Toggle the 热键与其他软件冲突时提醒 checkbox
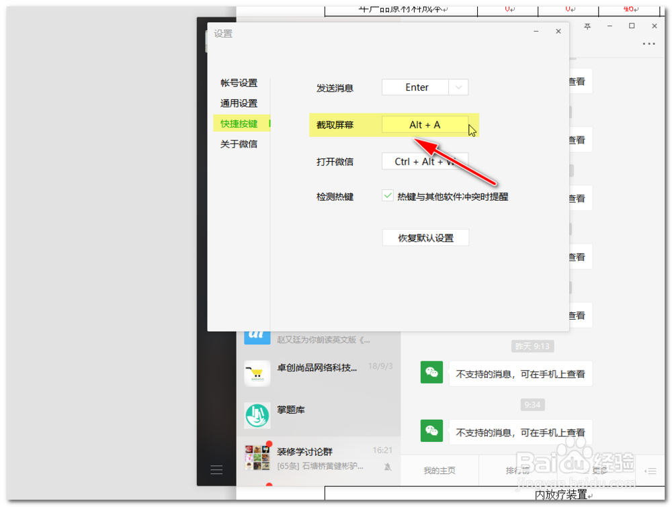672x507 pixels. (388, 196)
